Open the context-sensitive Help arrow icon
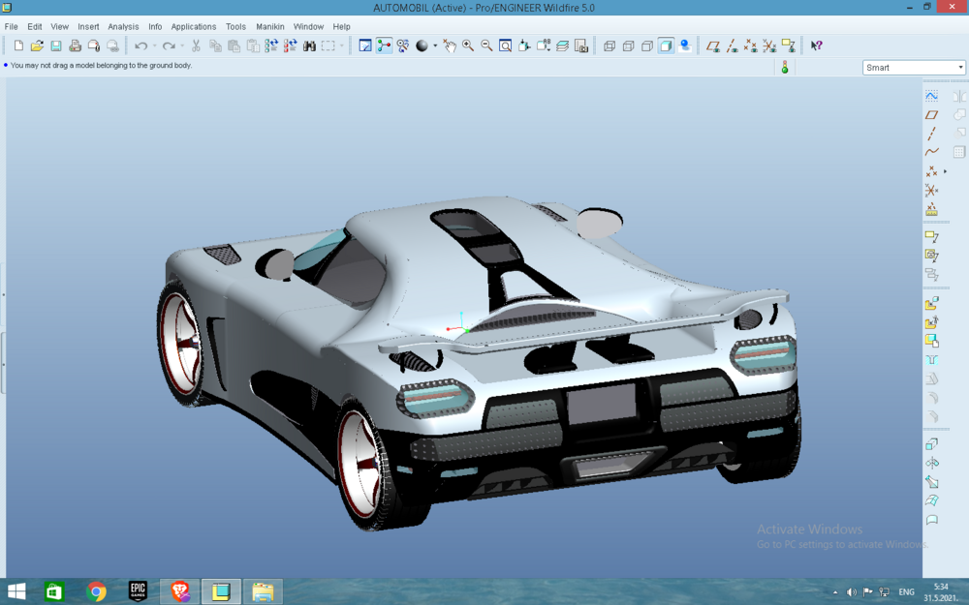 point(816,45)
